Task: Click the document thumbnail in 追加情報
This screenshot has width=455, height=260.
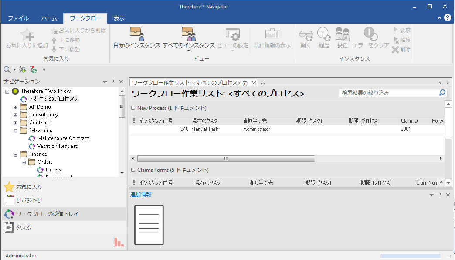Action: 149,225
